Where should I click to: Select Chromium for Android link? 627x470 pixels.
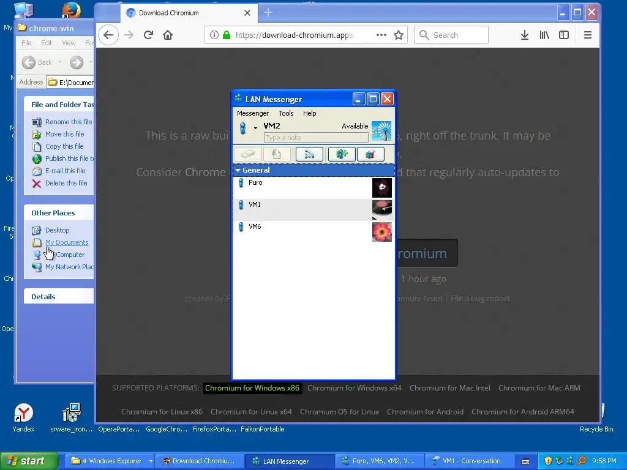pyautogui.click(x=425, y=412)
